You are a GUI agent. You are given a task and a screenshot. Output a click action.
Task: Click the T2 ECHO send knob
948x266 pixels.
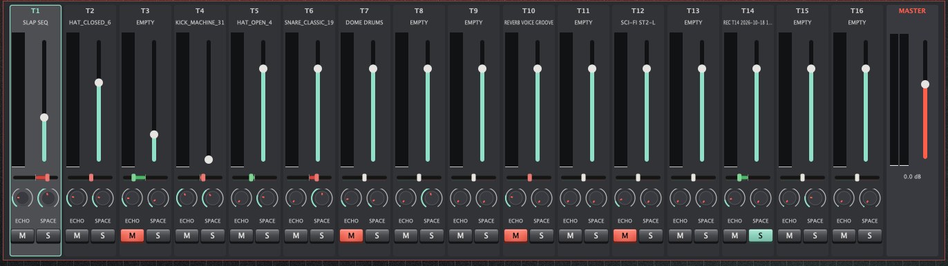(x=77, y=199)
